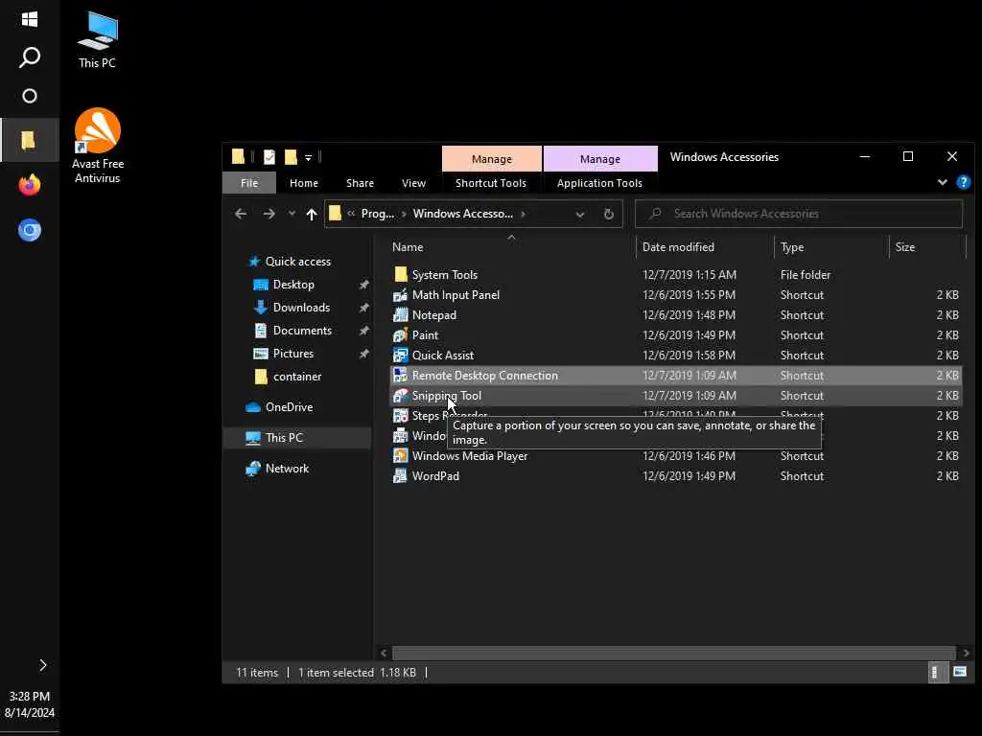Click the scrollbar's right scroll arrow
This screenshot has height=736, width=982.
[967, 653]
